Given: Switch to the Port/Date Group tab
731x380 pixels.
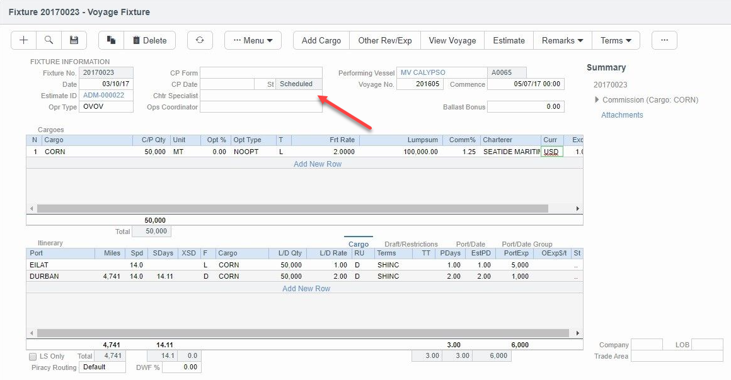Looking at the screenshot, I should tap(527, 244).
